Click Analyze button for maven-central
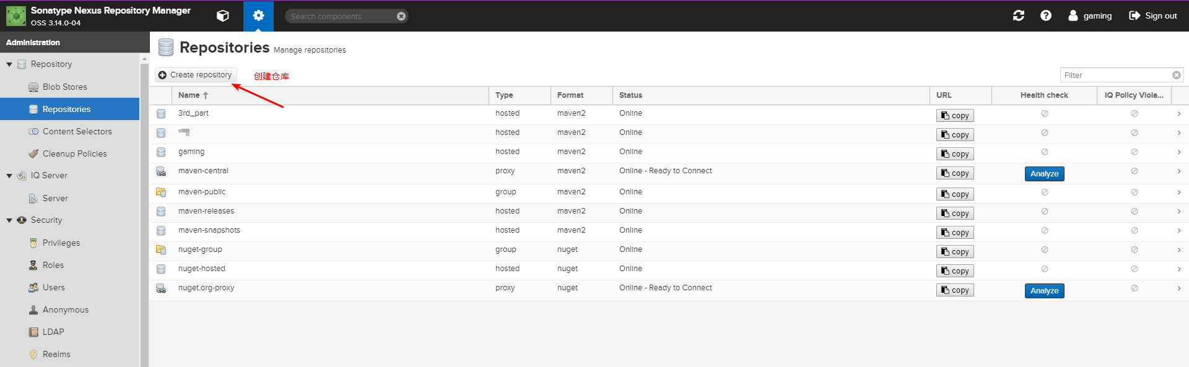1189x367 pixels. pyautogui.click(x=1044, y=174)
